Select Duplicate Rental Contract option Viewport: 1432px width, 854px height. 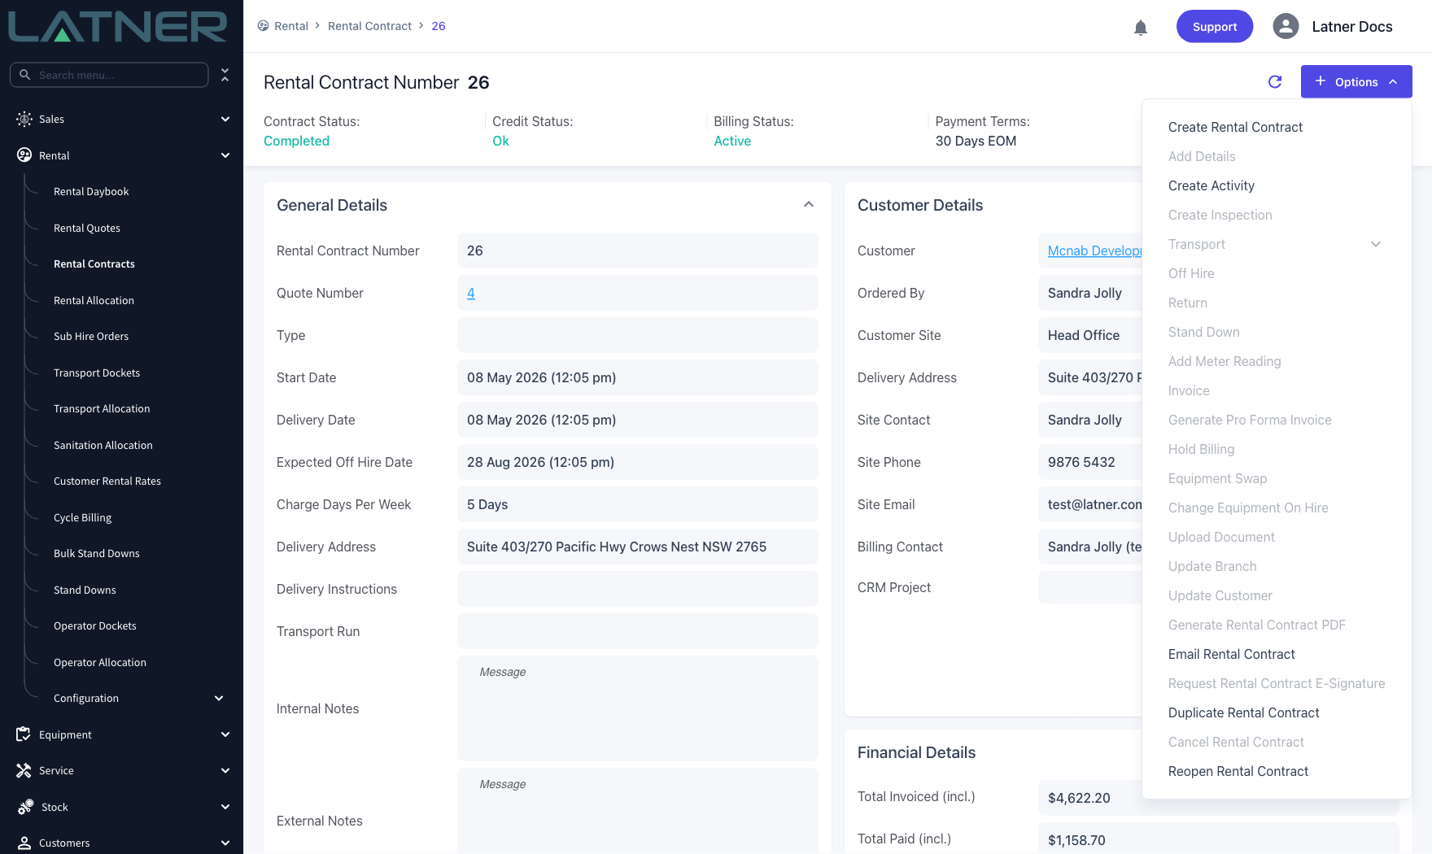(x=1244, y=712)
